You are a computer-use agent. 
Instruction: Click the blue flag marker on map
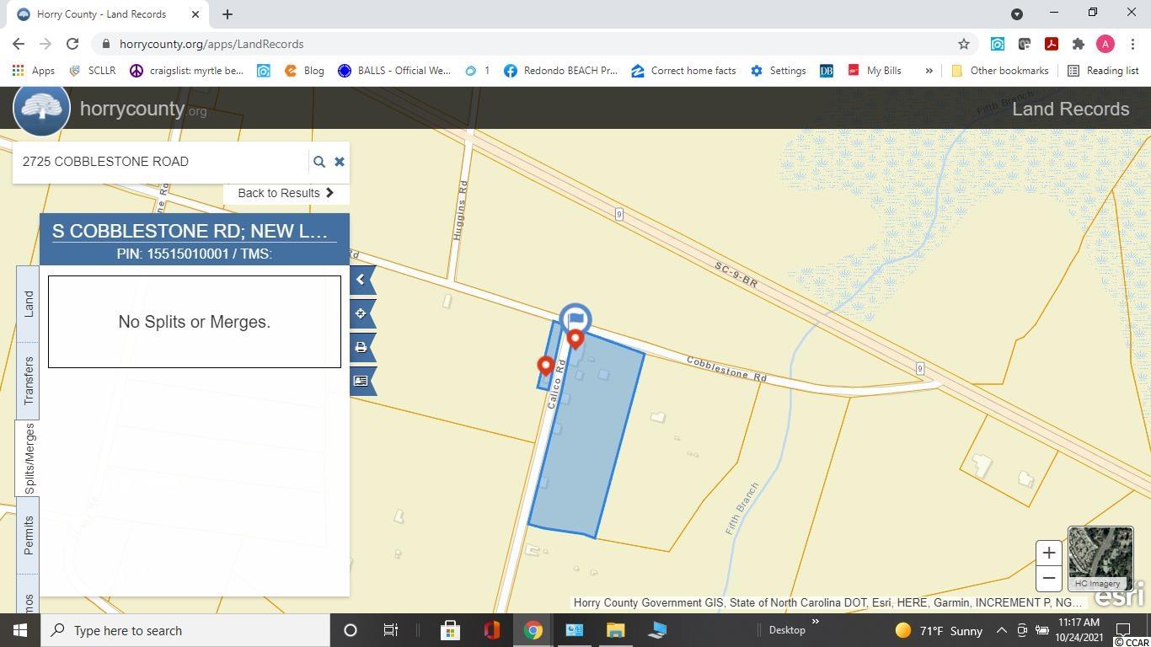(575, 319)
